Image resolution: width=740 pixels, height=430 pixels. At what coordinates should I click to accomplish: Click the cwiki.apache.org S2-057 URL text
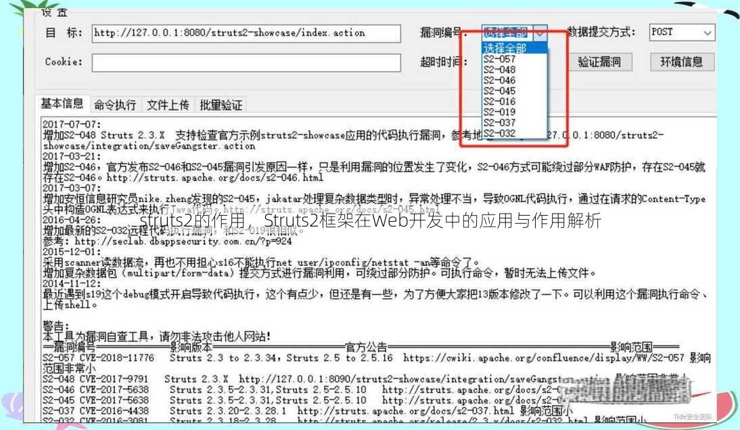pos(543,358)
